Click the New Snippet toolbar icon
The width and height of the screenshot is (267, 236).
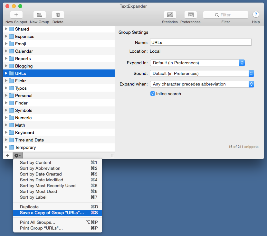coord(16,15)
